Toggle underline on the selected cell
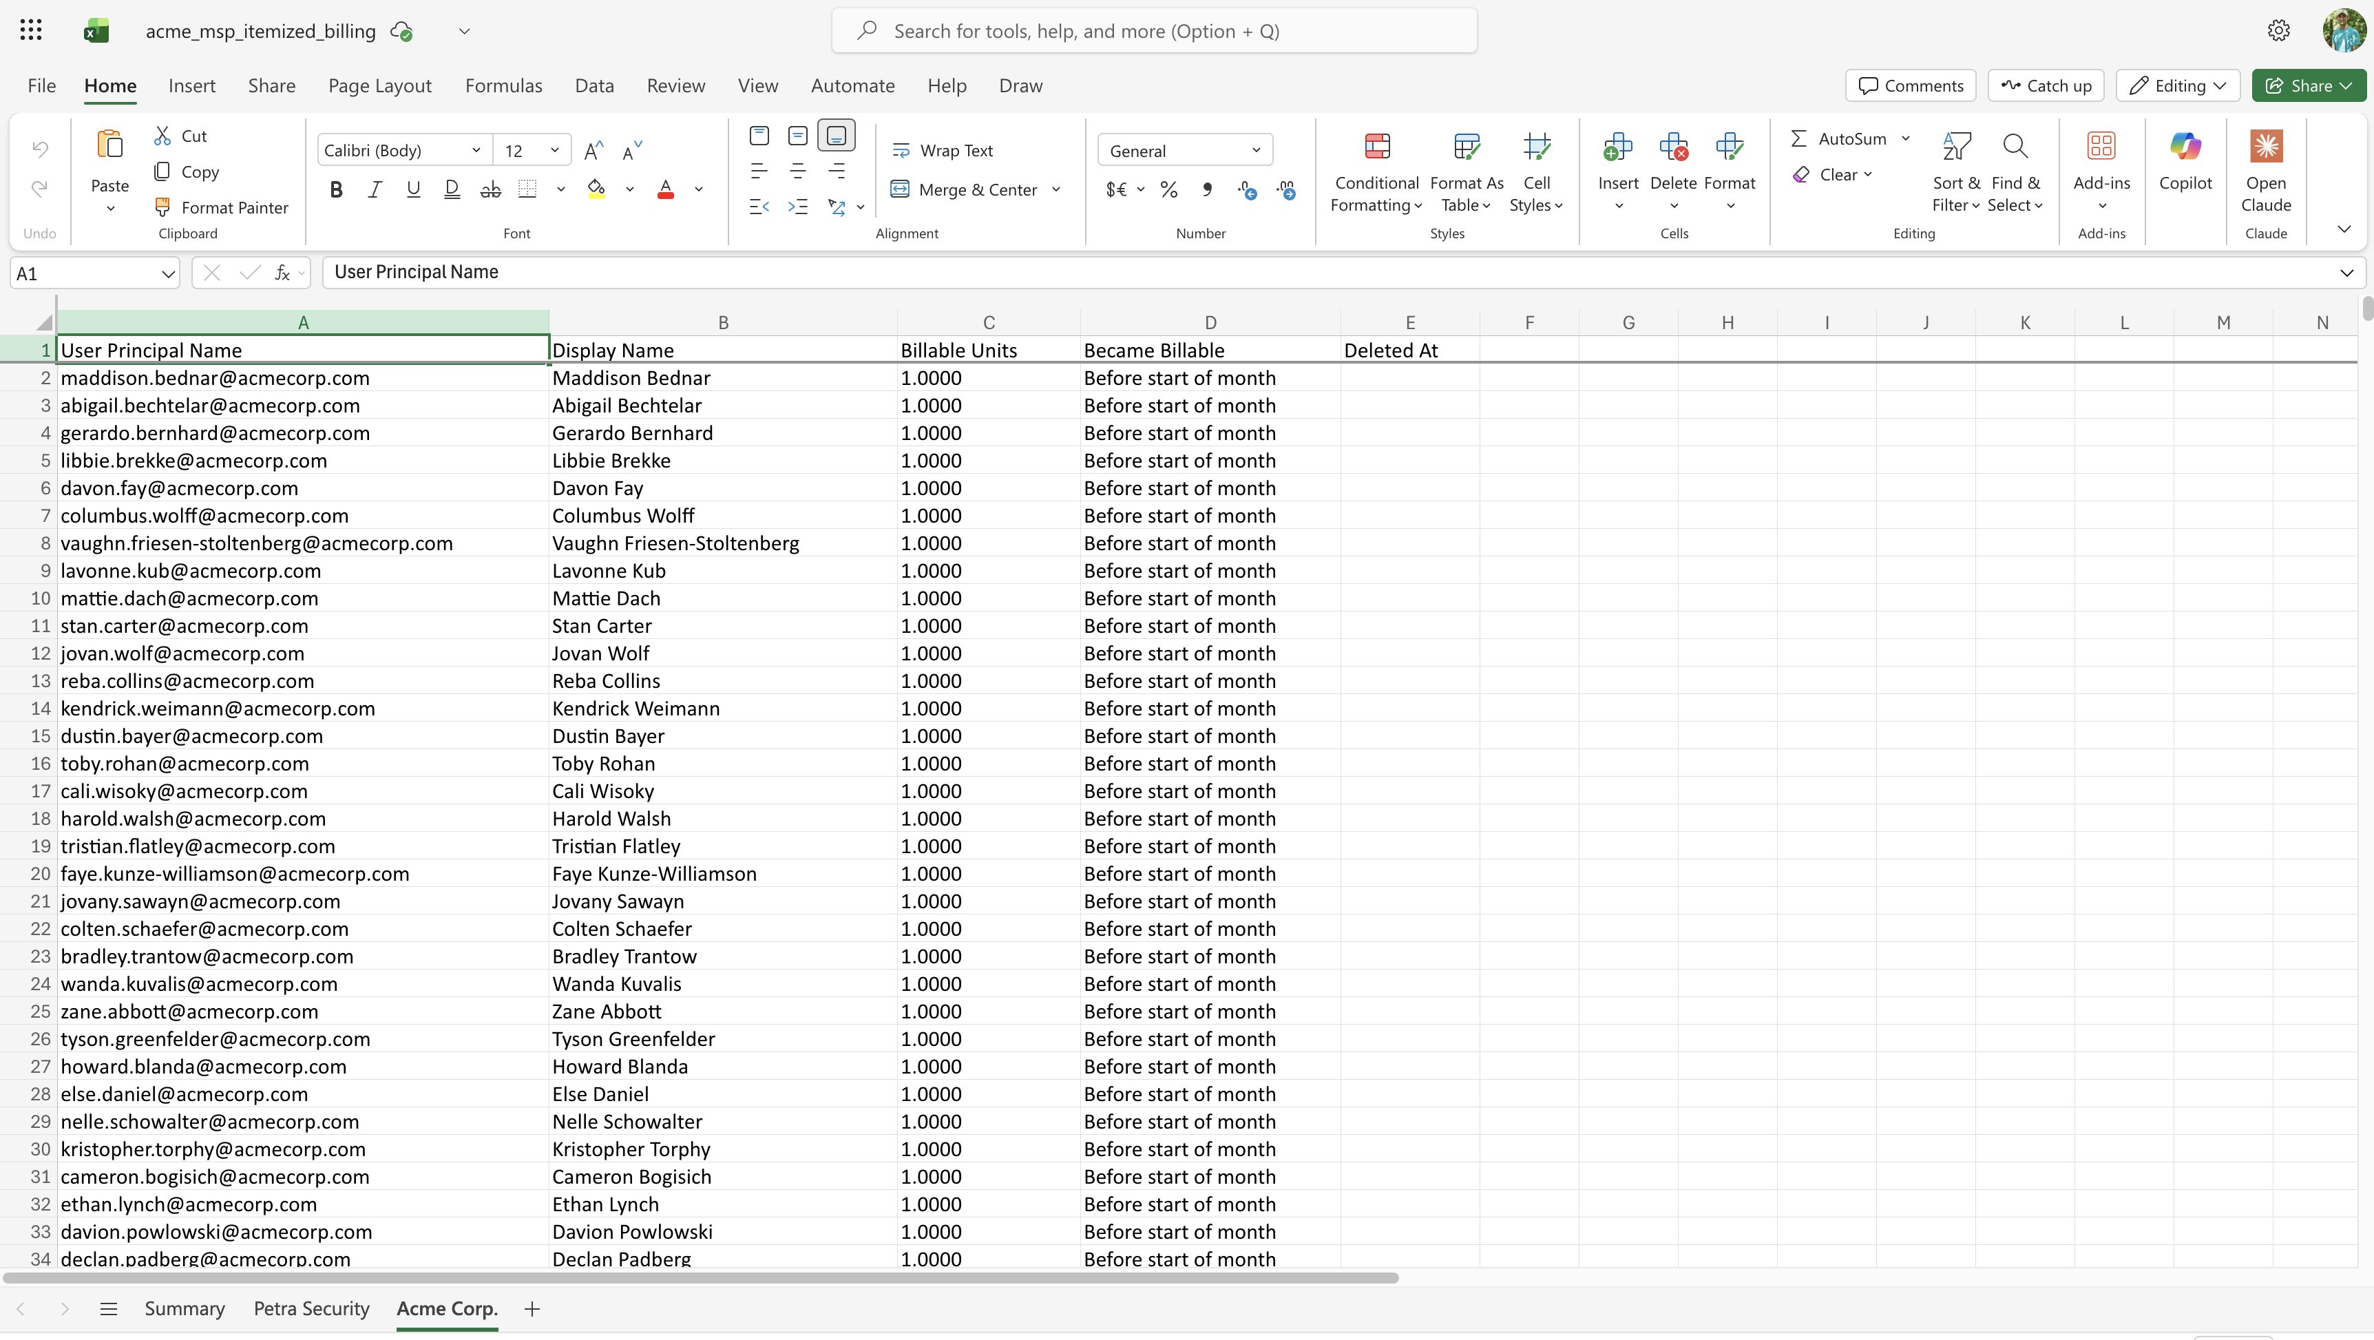 coord(413,189)
